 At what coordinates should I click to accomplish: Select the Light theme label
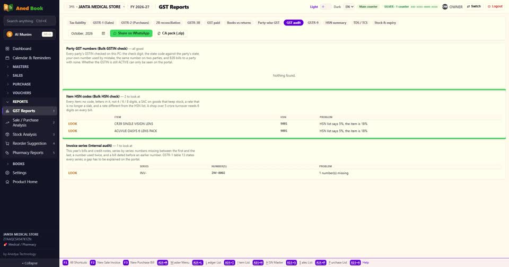click(314, 7)
